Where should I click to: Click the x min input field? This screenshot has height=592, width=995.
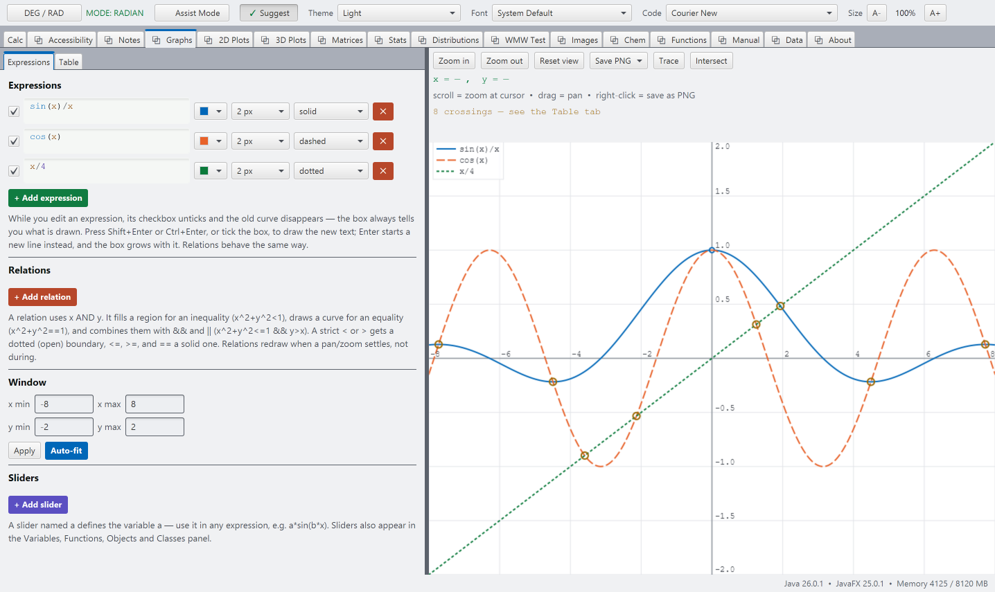tap(64, 404)
